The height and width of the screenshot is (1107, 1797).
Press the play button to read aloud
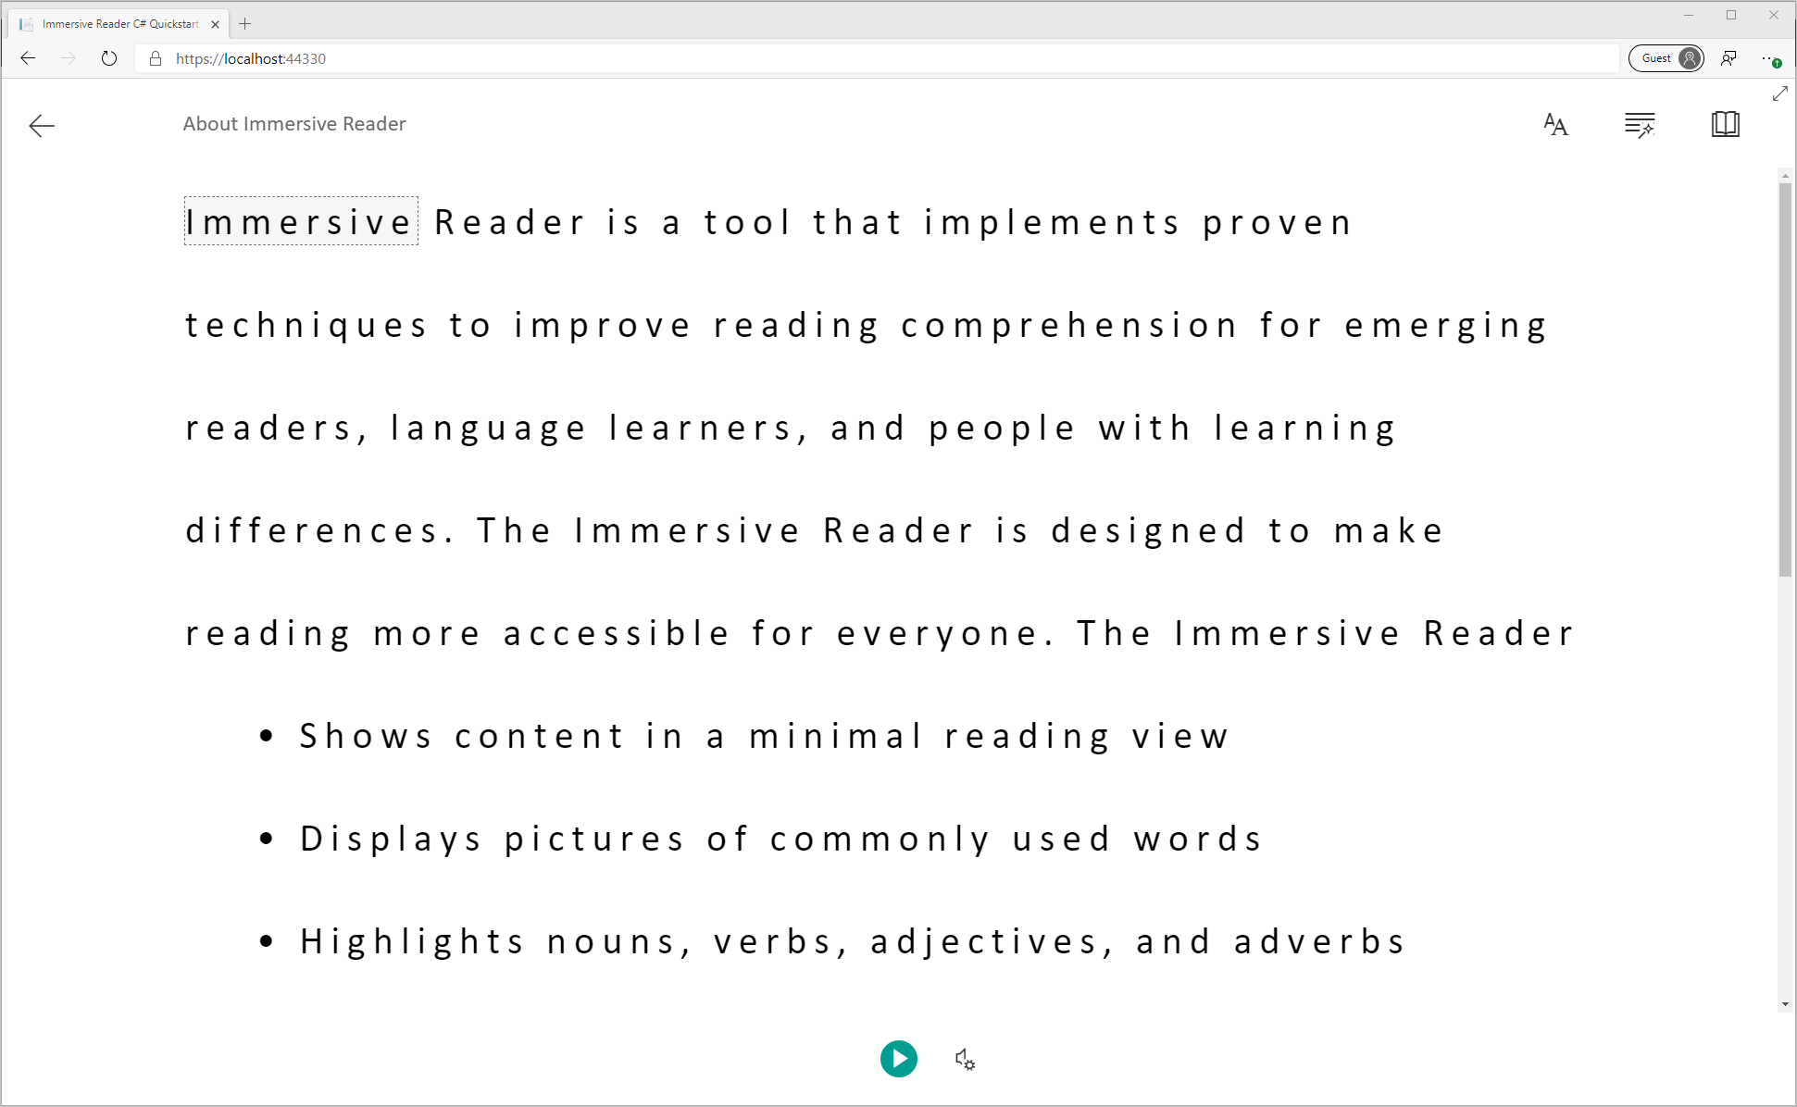(898, 1057)
